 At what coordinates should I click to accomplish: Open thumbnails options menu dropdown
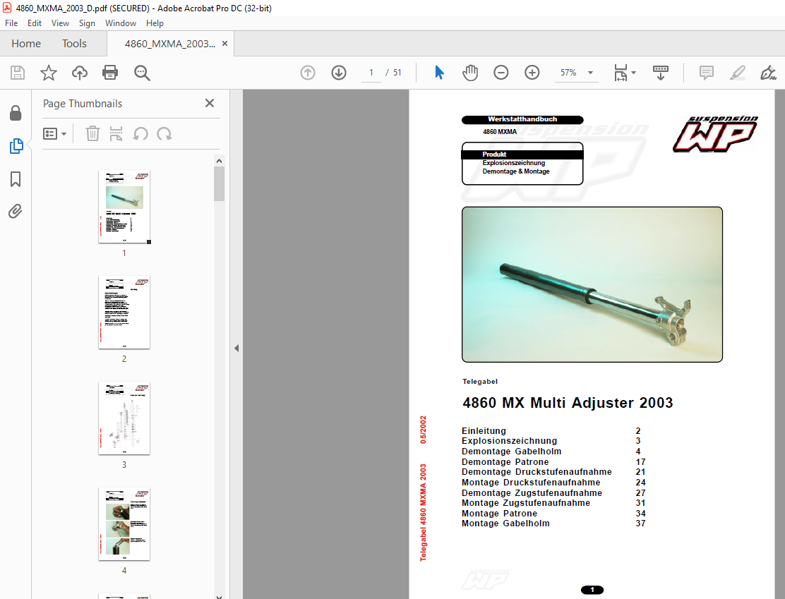(x=54, y=133)
